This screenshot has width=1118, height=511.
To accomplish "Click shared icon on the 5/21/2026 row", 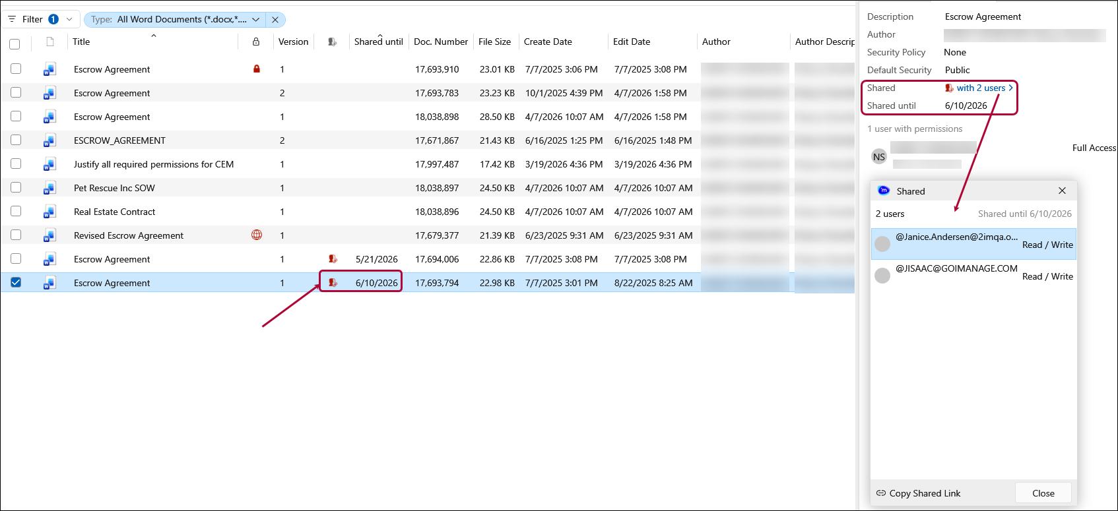I will pos(333,259).
